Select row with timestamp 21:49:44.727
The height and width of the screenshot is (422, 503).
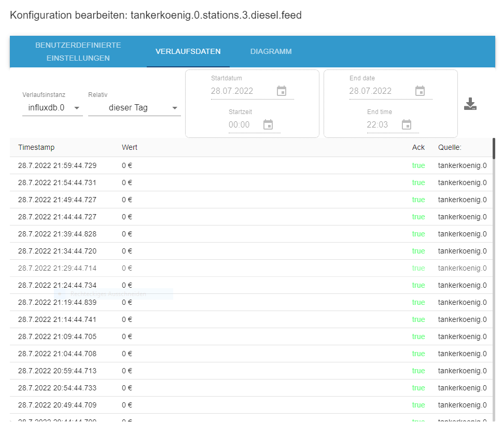tap(251, 200)
